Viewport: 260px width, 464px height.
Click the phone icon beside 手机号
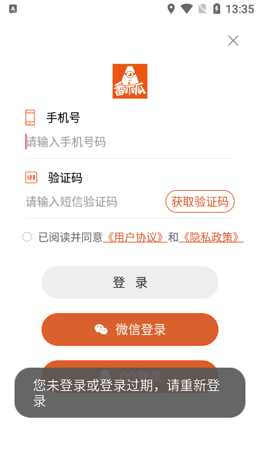tap(30, 117)
